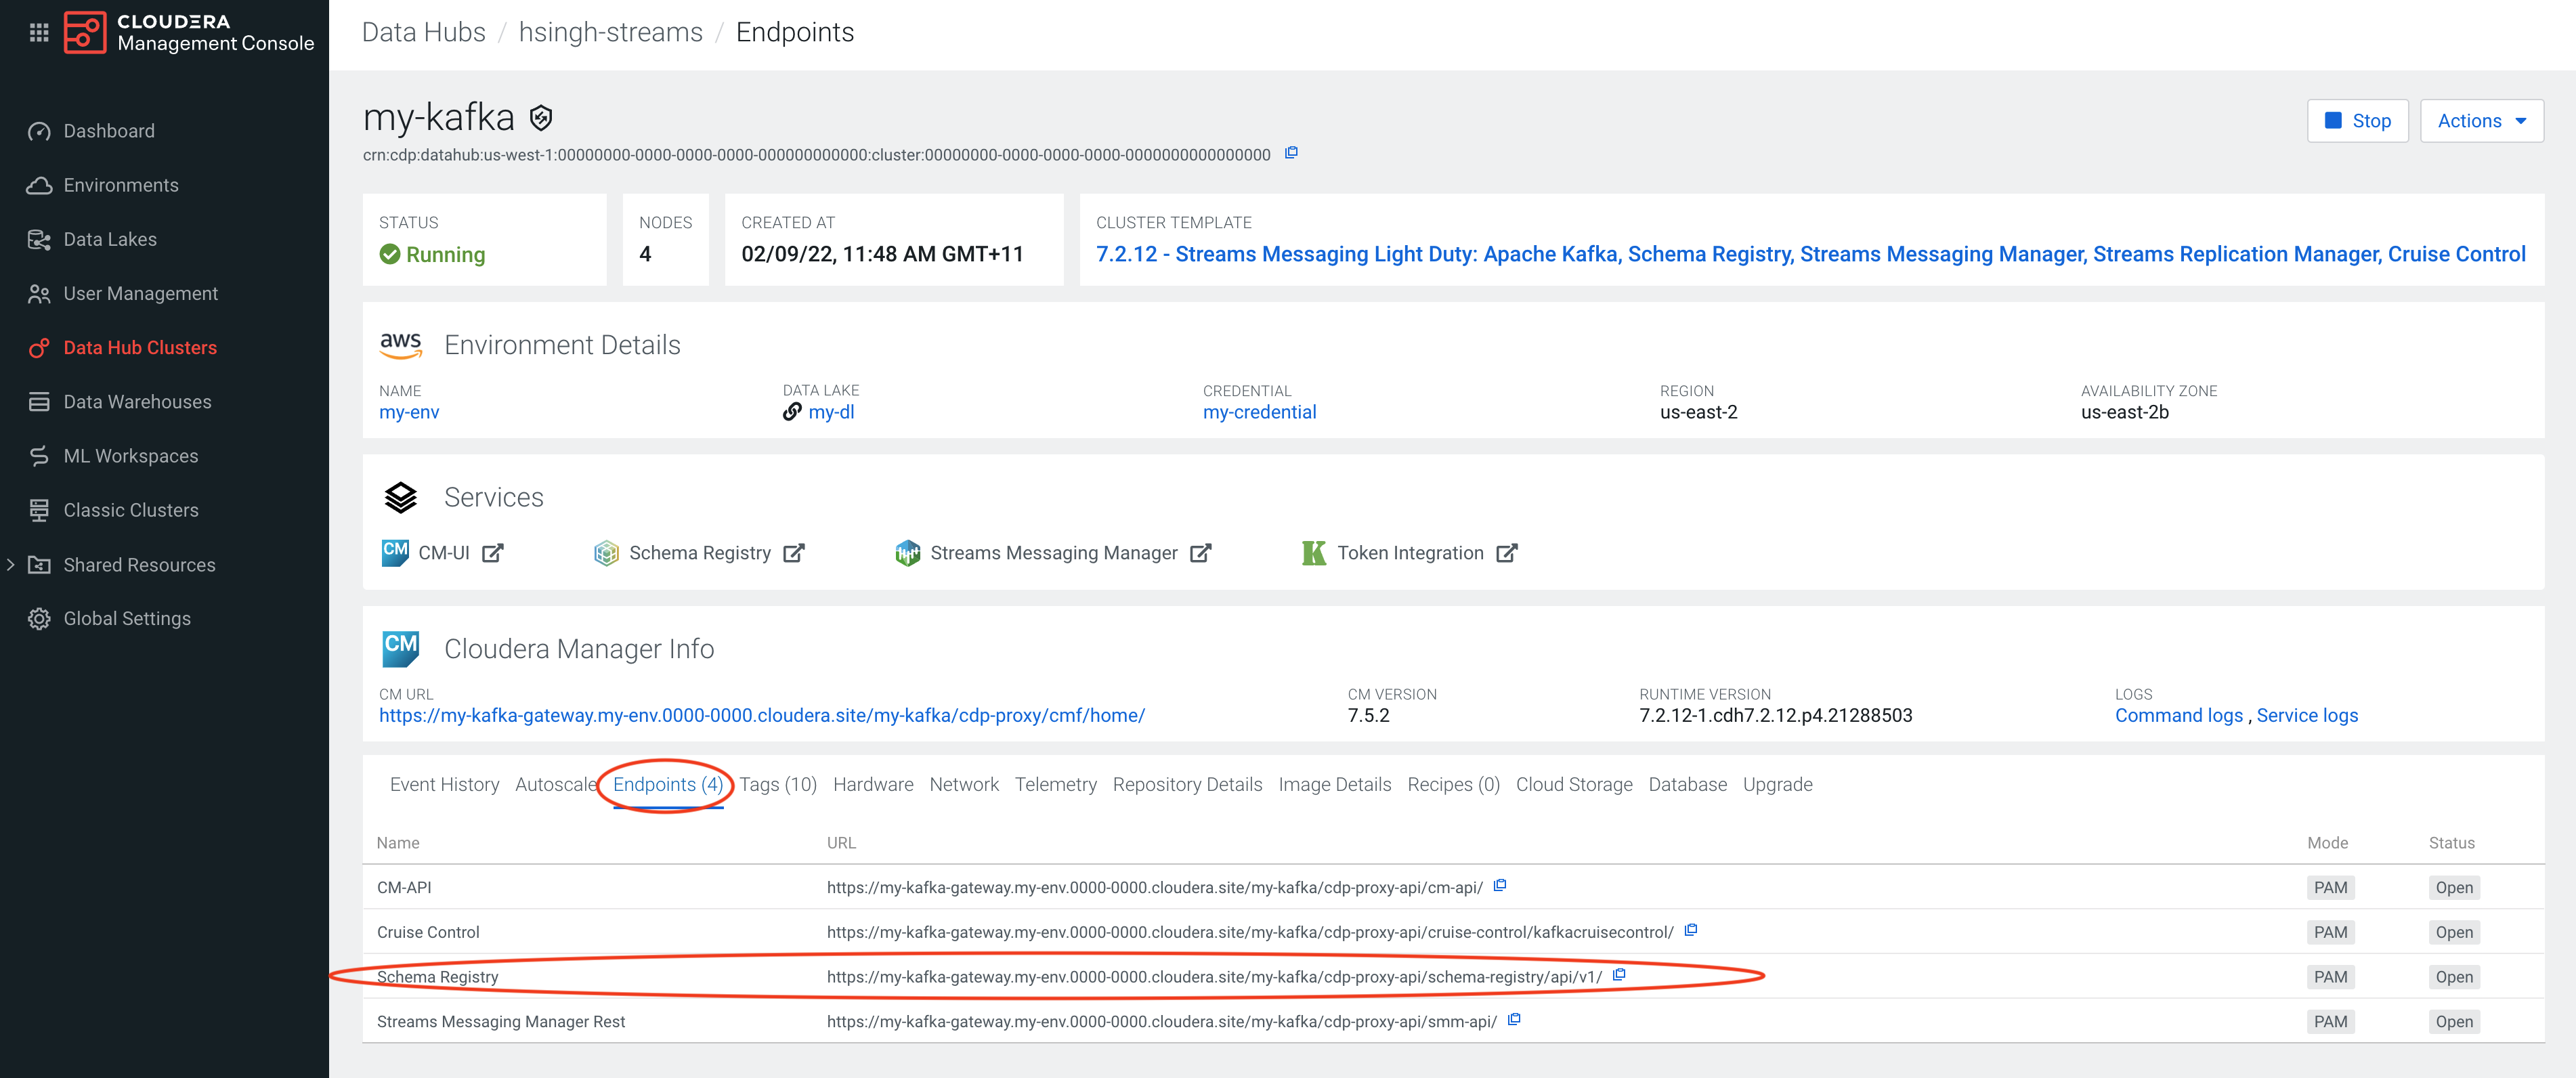Copy the CM-API endpoint URL
This screenshot has width=2576, height=1078.
1500,886
